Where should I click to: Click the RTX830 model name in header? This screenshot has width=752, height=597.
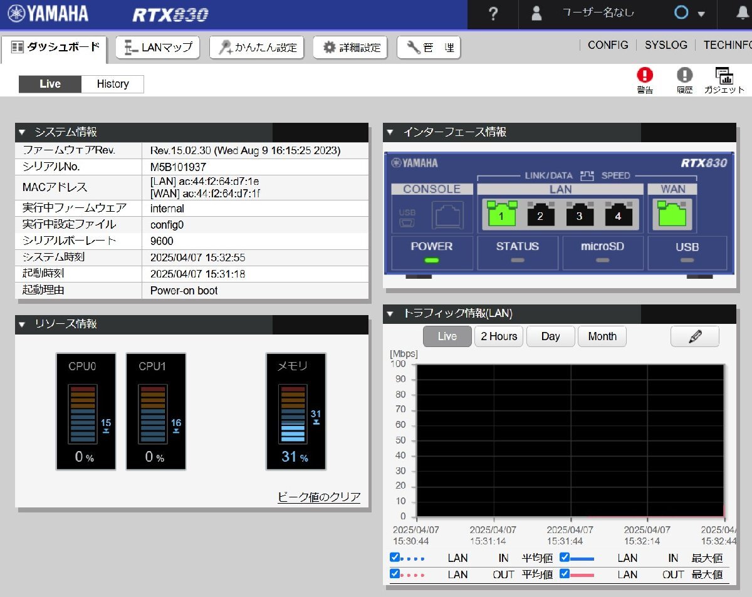pyautogui.click(x=170, y=14)
